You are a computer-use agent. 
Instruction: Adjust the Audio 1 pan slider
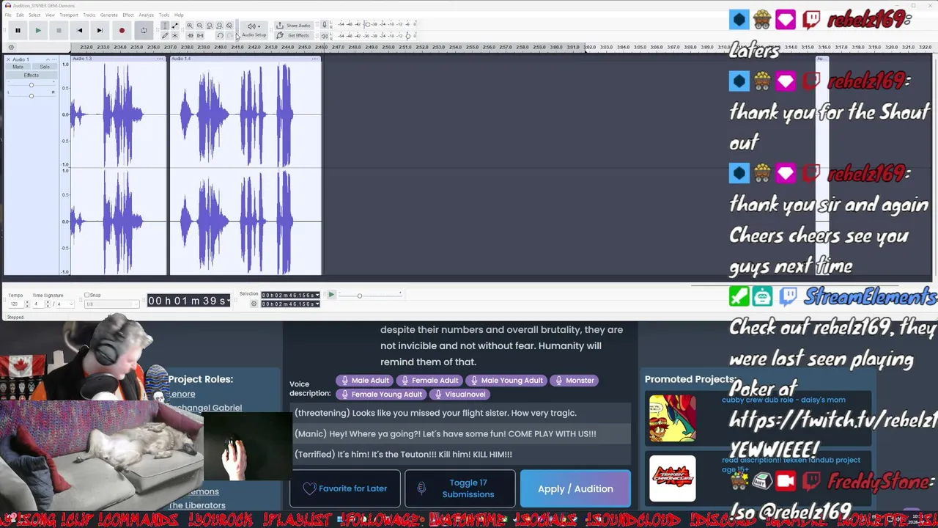pyautogui.click(x=31, y=95)
